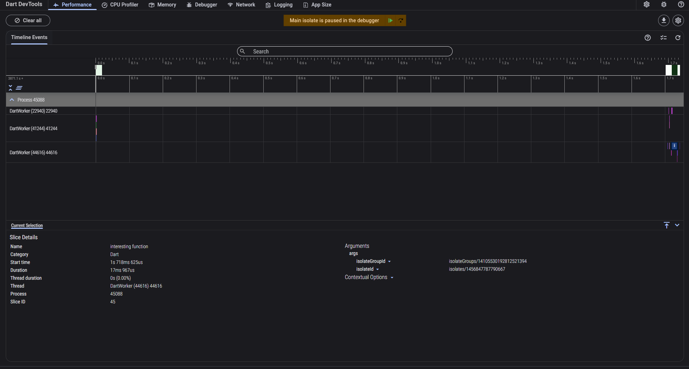Screen dimensions: 689x369
Task: Go to the Debugger tab
Action: tap(202, 5)
